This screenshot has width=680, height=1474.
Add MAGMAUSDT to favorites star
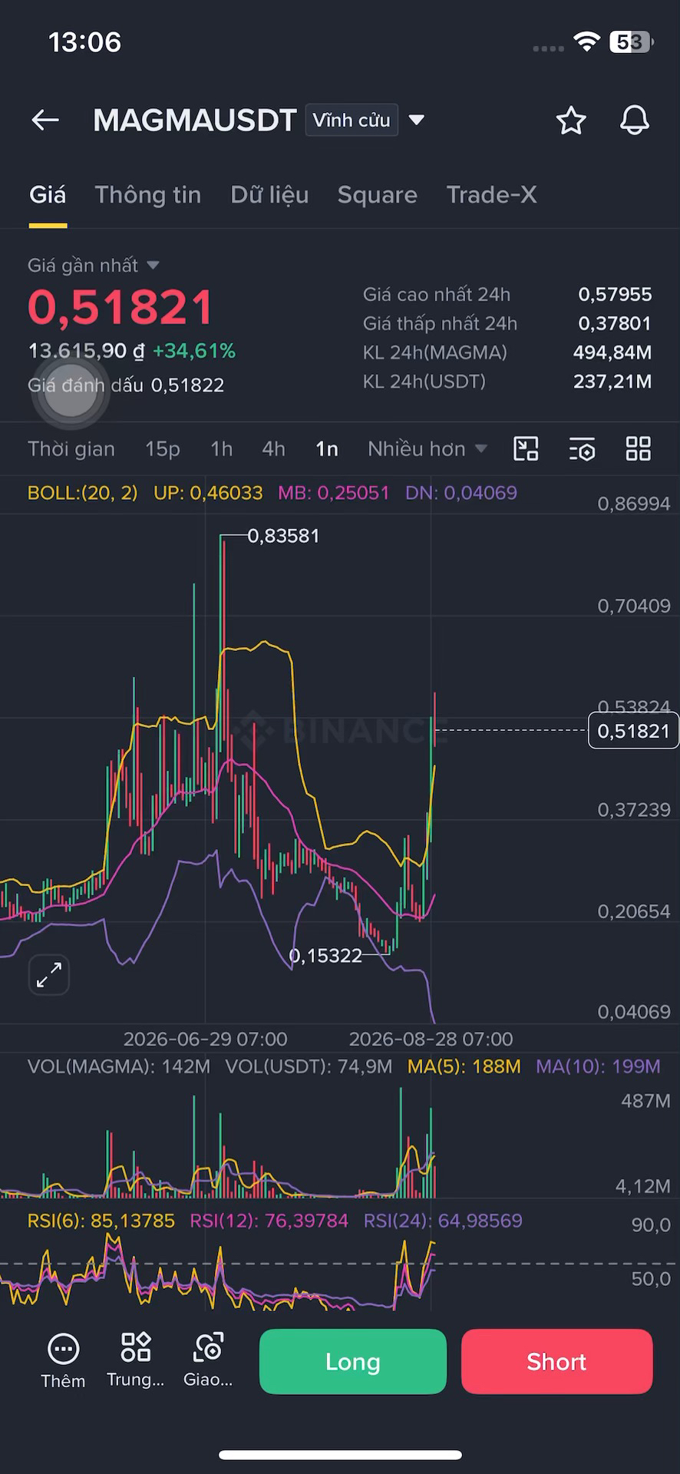coord(571,121)
